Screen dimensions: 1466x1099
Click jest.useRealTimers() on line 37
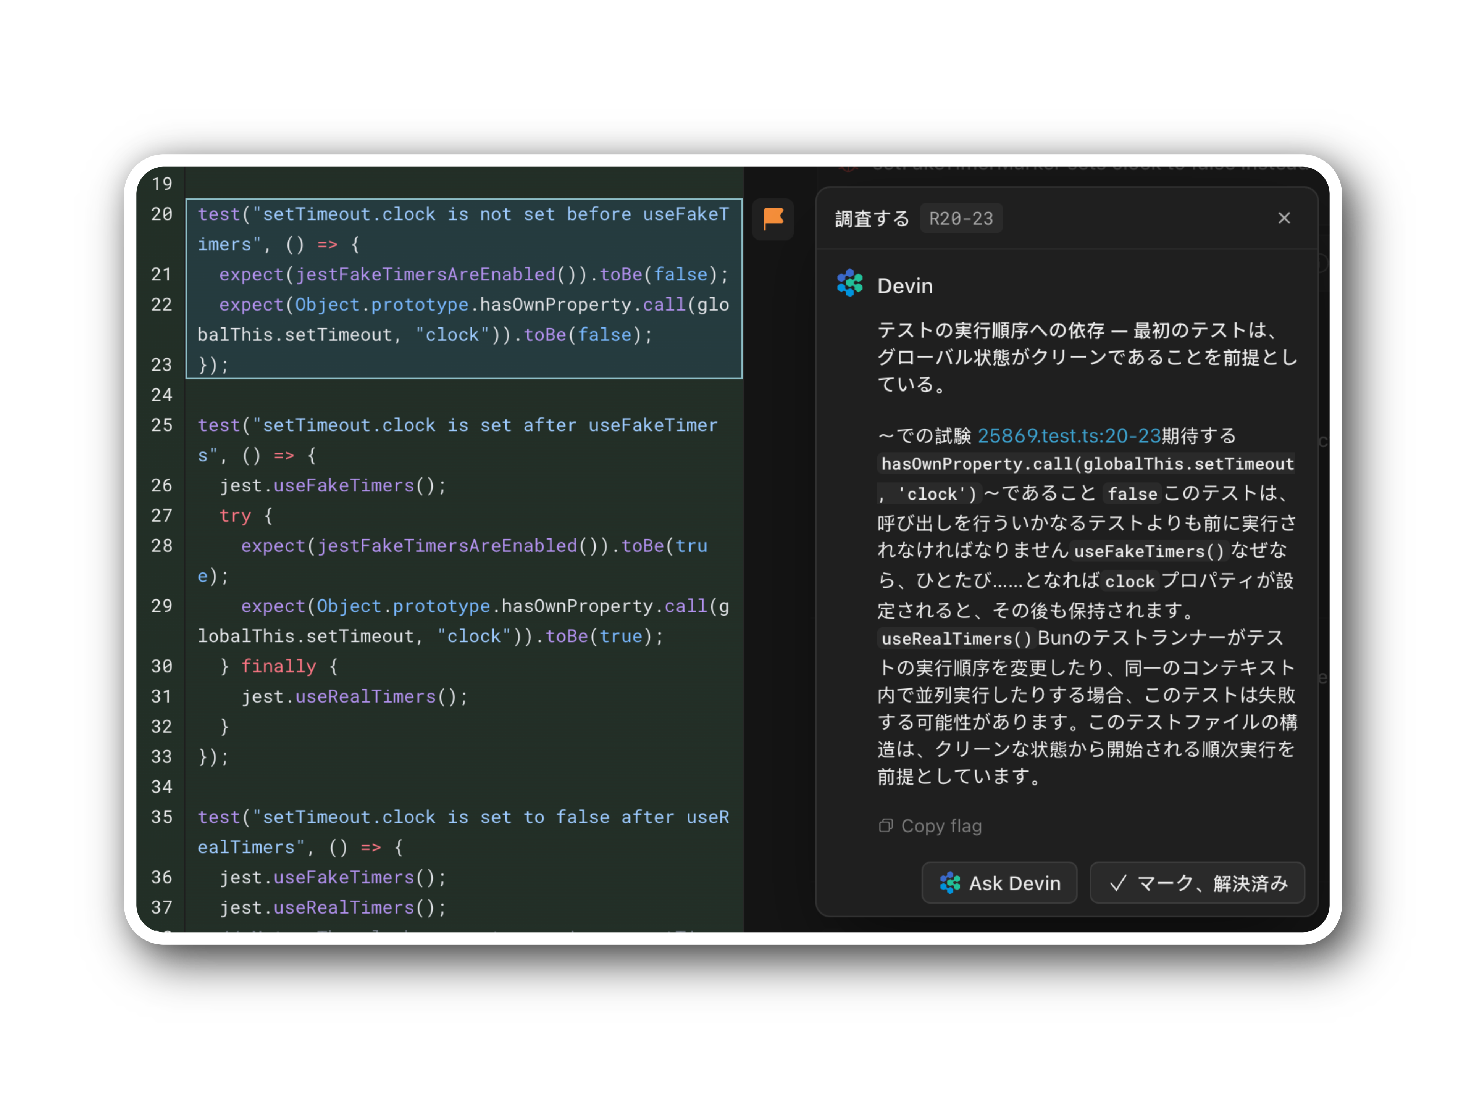(333, 907)
